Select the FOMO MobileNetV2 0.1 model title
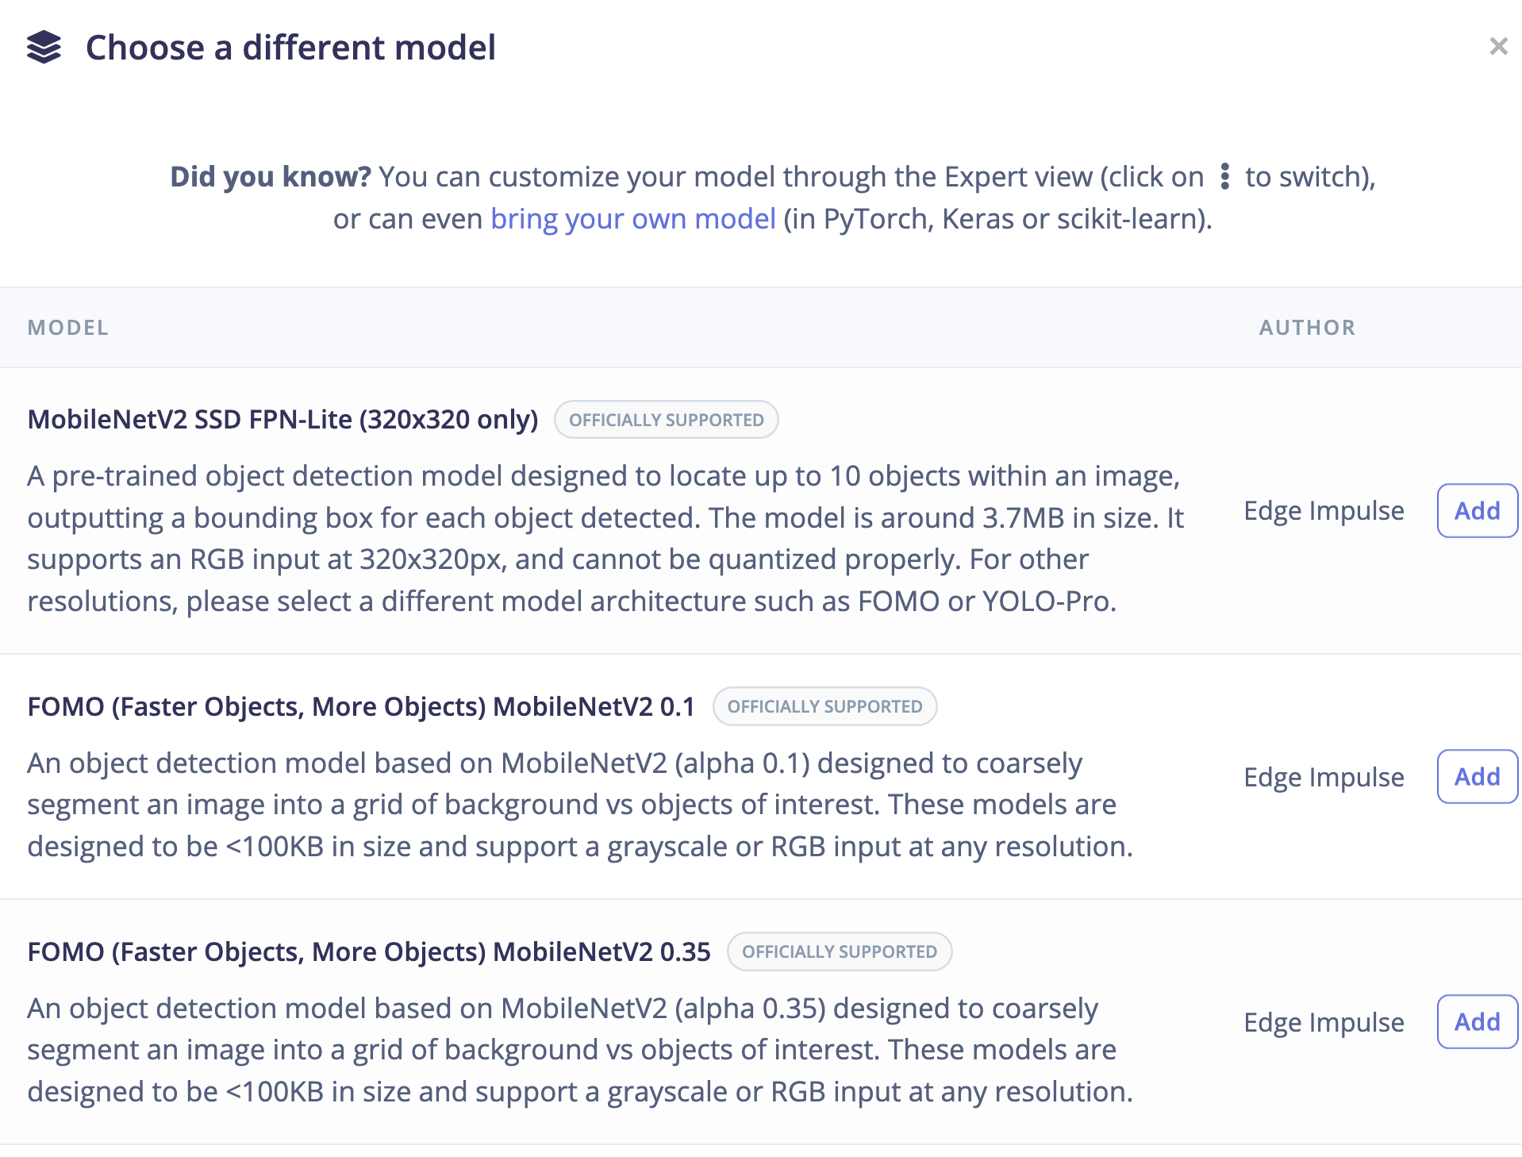Screen dimensions: 1522x1157 361,706
